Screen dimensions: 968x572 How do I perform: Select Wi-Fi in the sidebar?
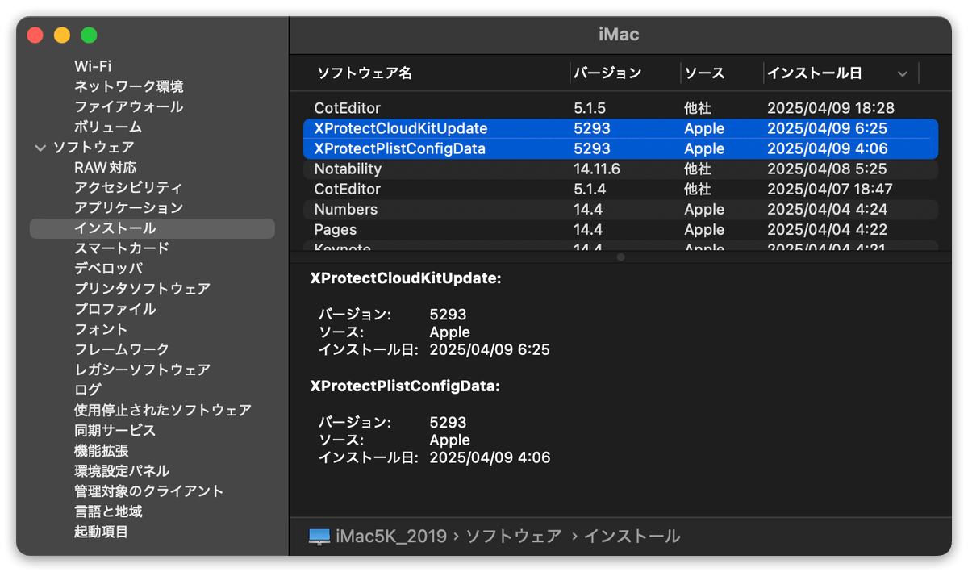(x=93, y=66)
